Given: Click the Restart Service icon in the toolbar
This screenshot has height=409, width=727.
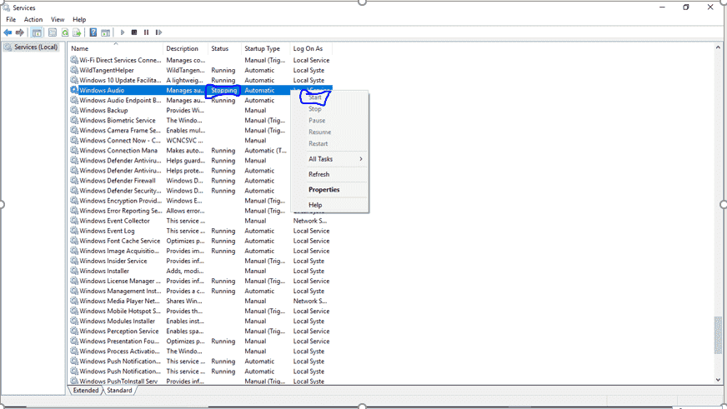Looking at the screenshot, I should tap(158, 32).
